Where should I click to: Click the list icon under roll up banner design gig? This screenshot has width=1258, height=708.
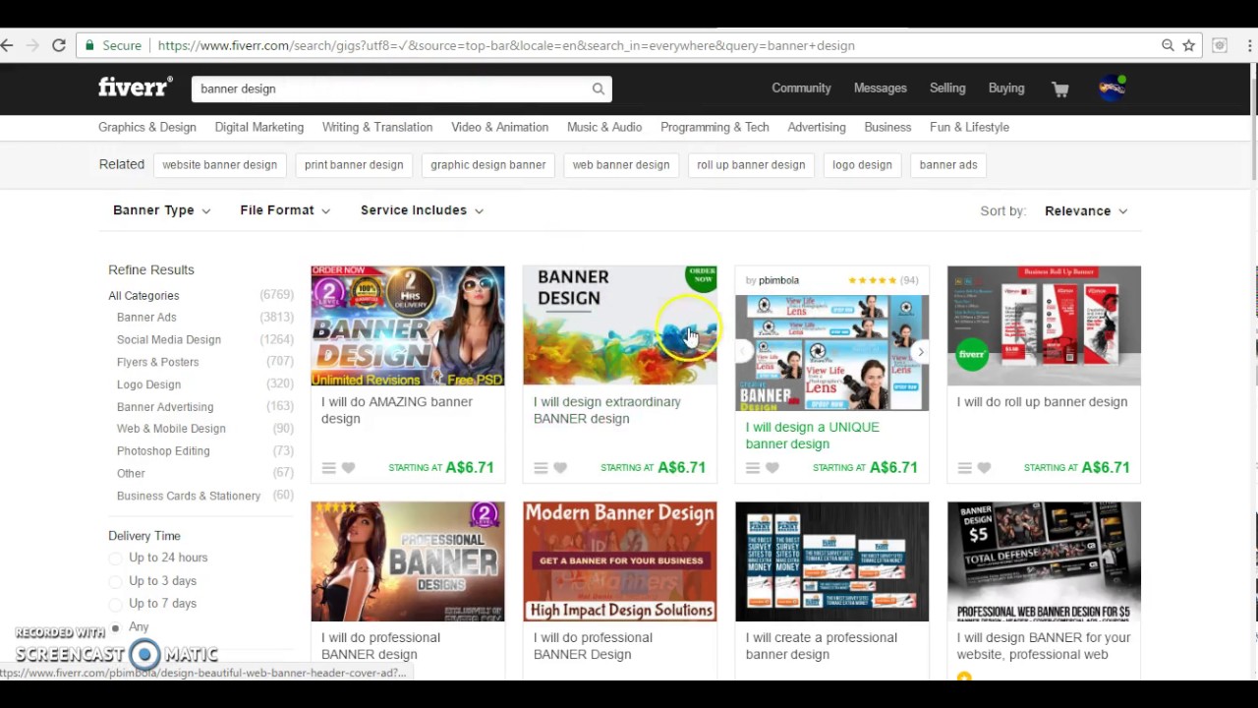[964, 468]
